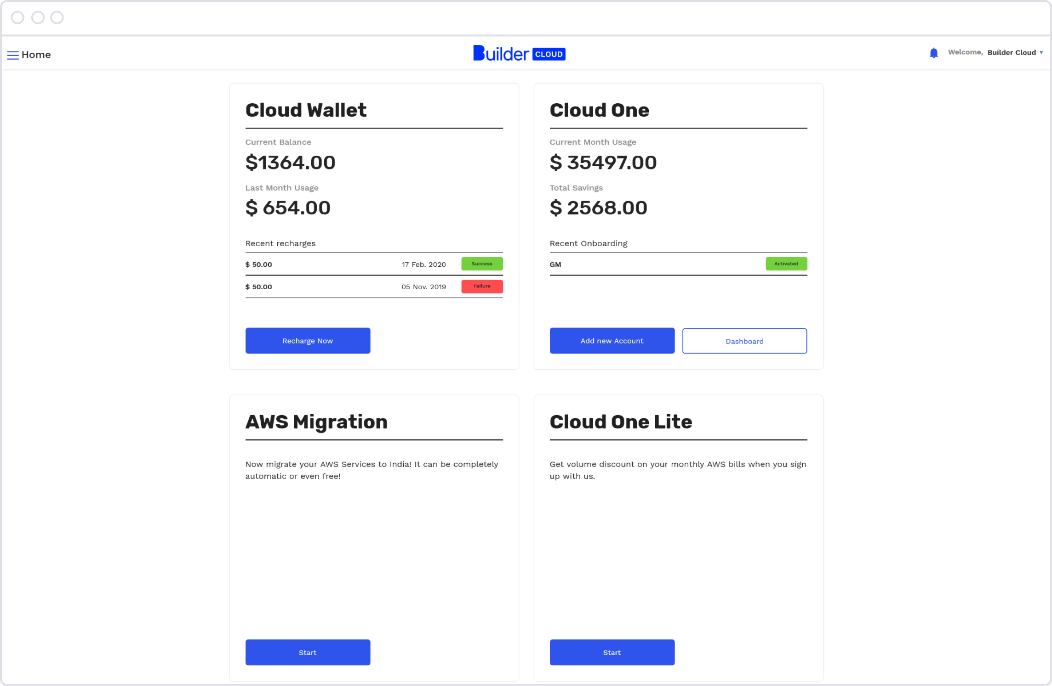The height and width of the screenshot is (686, 1052).
Task: Select the 17 Feb. 2020 recharge date
Action: point(424,264)
